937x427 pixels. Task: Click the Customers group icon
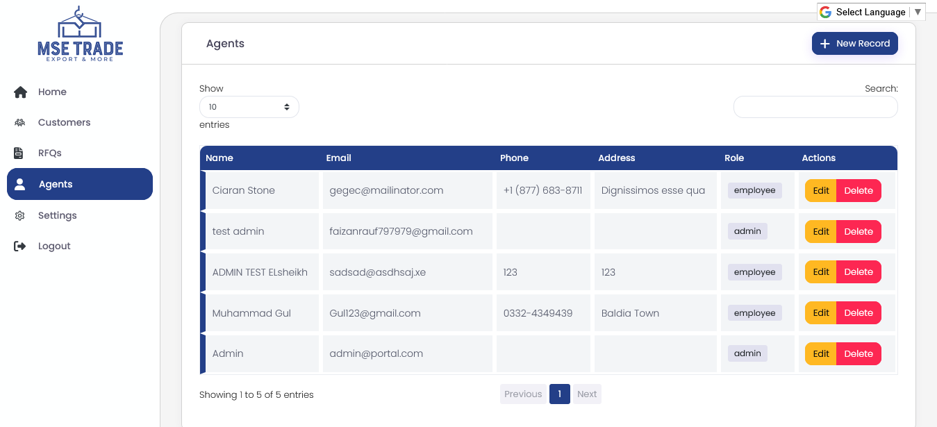pos(20,122)
